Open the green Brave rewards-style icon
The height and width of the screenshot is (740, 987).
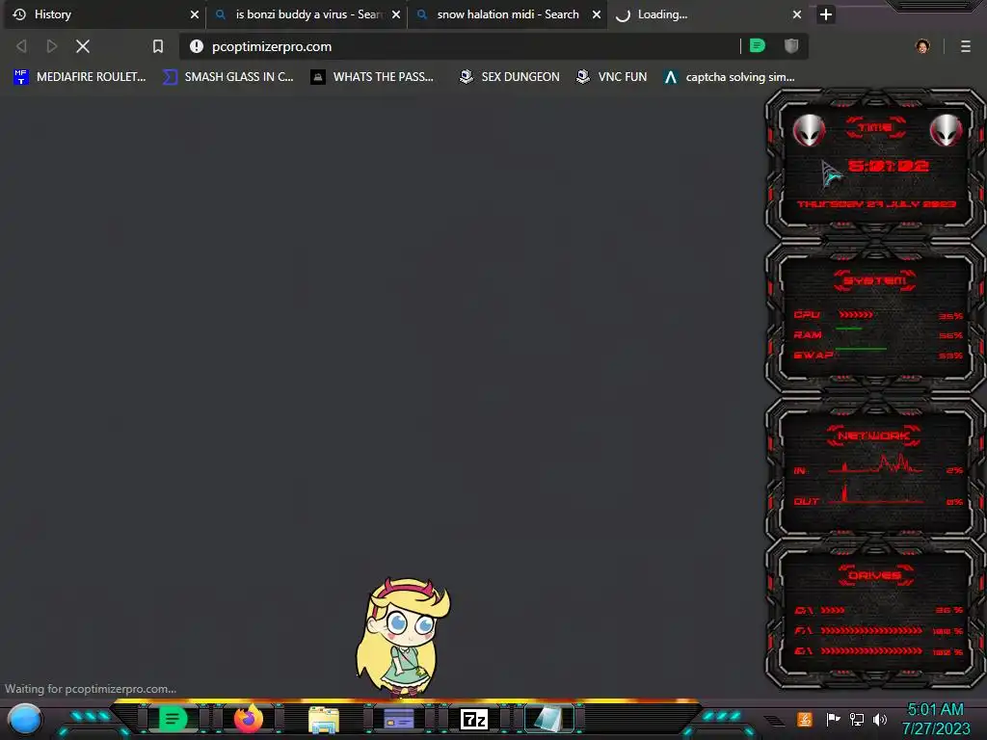(758, 45)
